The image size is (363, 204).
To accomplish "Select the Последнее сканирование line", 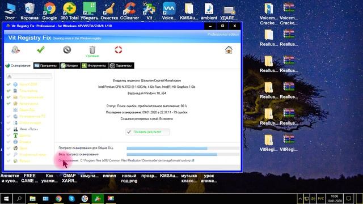I will (x=147, y=112).
